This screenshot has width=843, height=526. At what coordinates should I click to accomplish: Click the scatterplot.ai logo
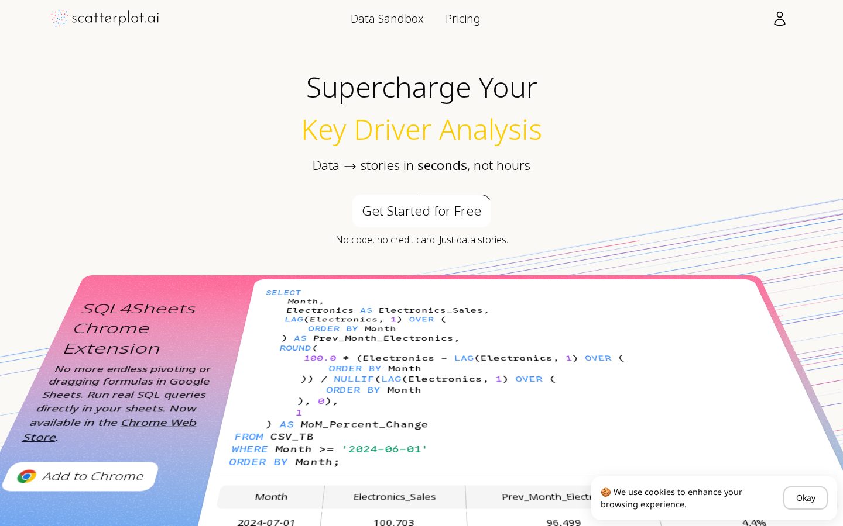coord(105,18)
